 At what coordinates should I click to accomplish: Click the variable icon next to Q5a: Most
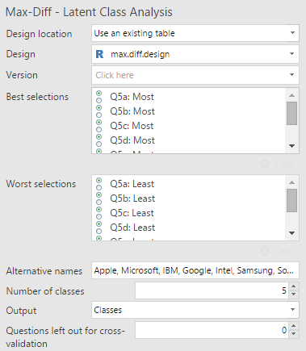coord(99,97)
